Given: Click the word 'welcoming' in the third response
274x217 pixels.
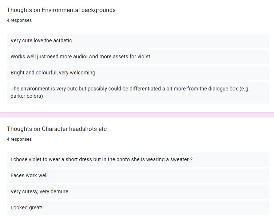Looking at the screenshot, I should click(83, 73).
